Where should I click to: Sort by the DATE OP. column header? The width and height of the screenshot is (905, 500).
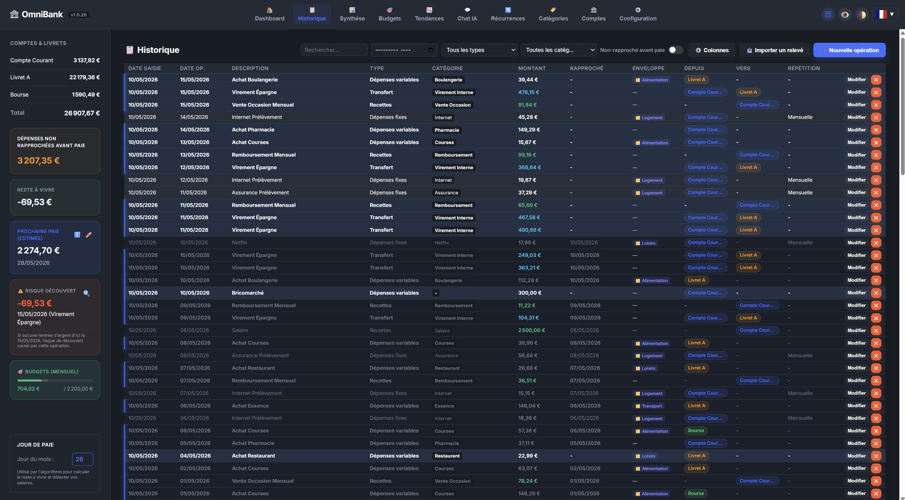click(192, 68)
